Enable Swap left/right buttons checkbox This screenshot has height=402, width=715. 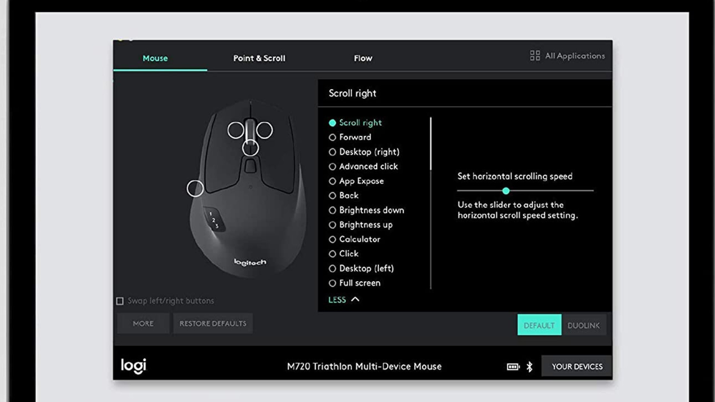pyautogui.click(x=120, y=301)
